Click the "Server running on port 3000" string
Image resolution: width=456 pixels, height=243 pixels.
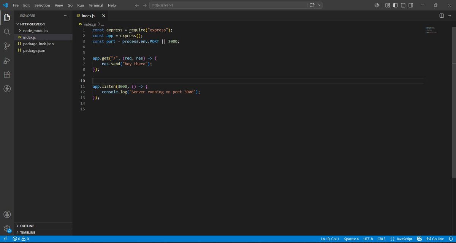point(163,92)
